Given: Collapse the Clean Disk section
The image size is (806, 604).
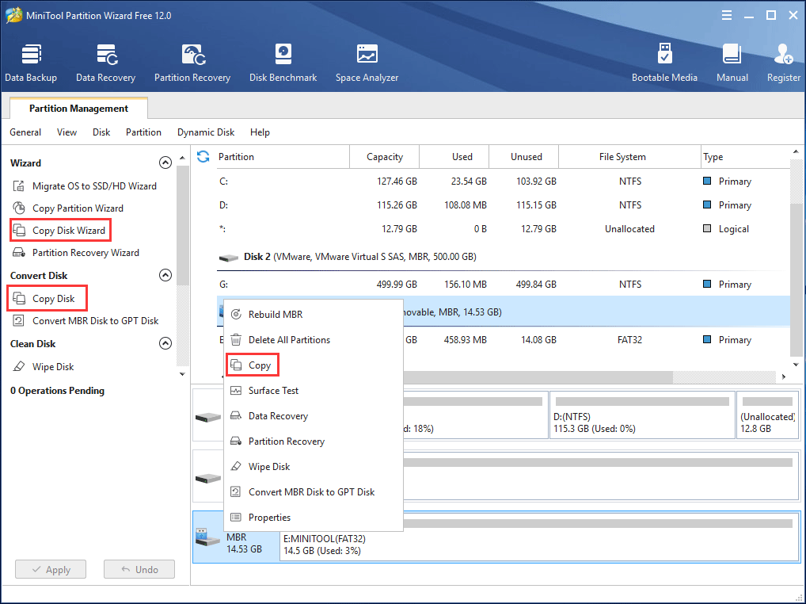Looking at the screenshot, I should click(165, 343).
